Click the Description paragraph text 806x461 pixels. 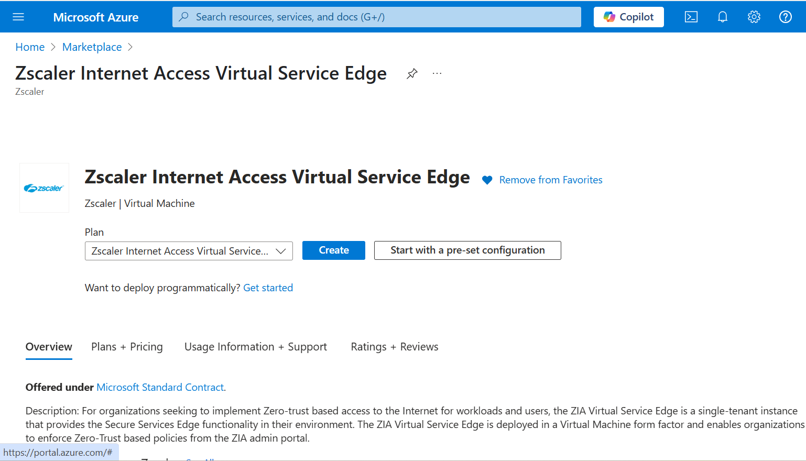click(x=414, y=424)
